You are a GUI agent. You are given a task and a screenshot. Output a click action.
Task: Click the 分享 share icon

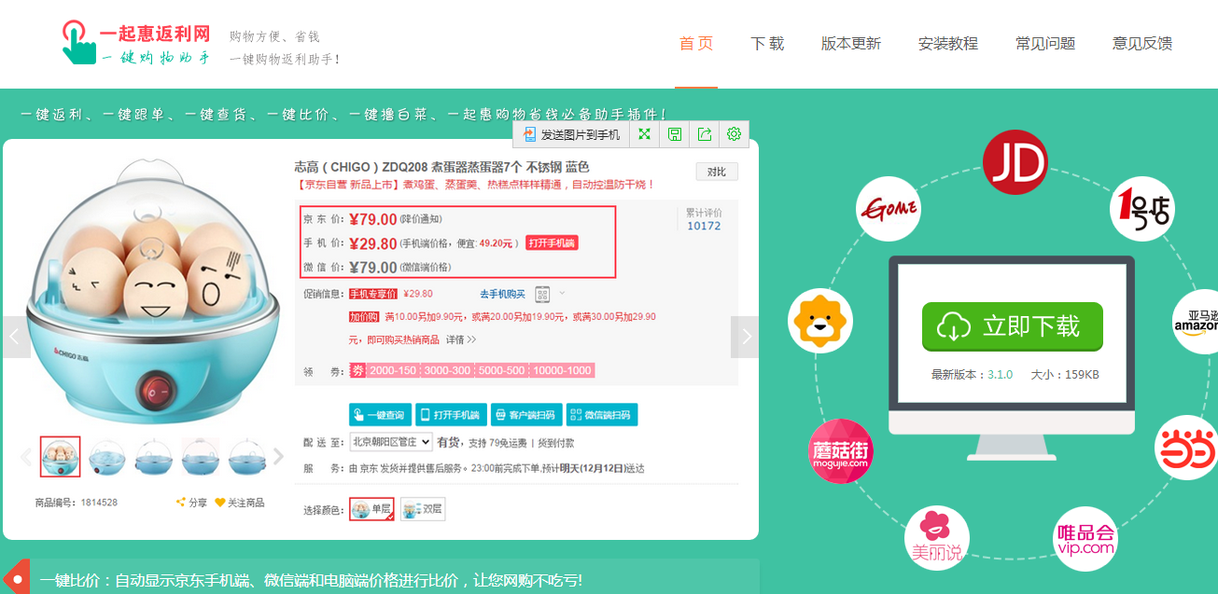(191, 503)
